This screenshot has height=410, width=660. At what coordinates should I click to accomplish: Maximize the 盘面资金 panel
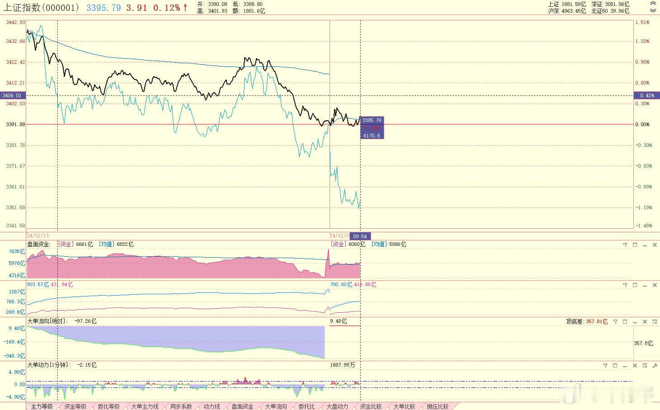[635, 245]
